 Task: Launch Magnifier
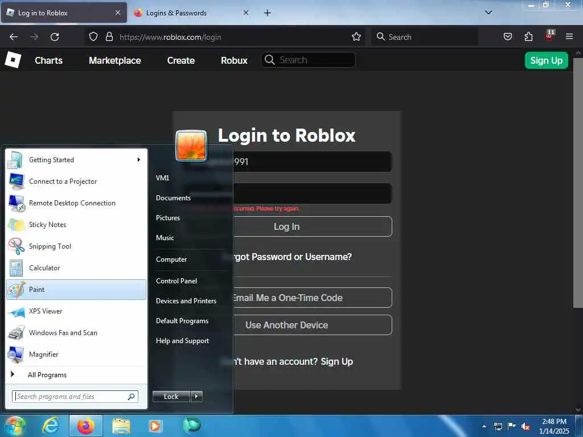pyautogui.click(x=76, y=354)
